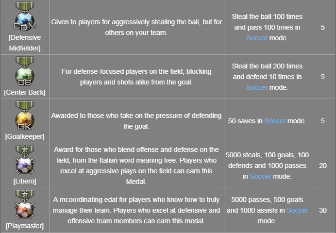
Task: Click the [Goalkeeper] medal name label
Action: [24, 137]
